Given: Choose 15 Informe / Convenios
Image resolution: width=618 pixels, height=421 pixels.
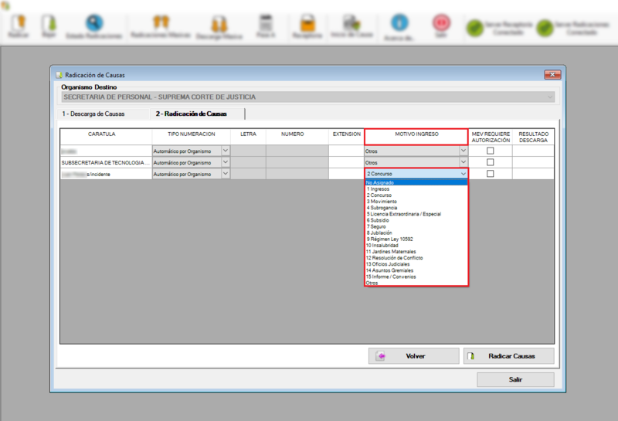Looking at the screenshot, I should (416, 277).
